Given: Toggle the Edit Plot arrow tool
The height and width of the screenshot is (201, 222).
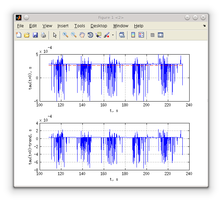Looking at the screenshot, I should (55, 35).
